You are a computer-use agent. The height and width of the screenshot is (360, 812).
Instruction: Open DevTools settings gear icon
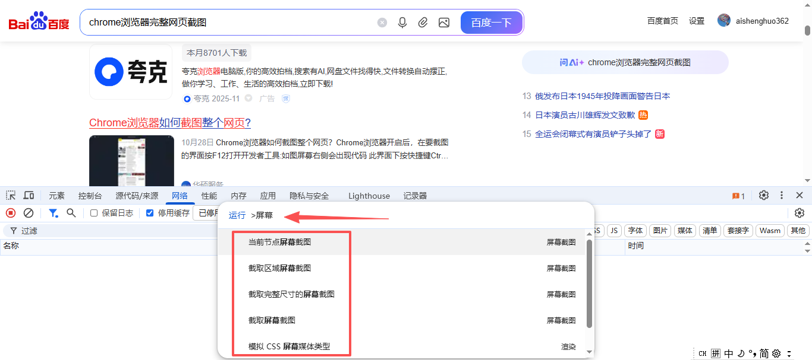(x=764, y=196)
